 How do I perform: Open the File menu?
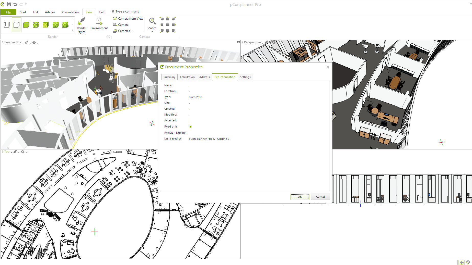coord(8,12)
